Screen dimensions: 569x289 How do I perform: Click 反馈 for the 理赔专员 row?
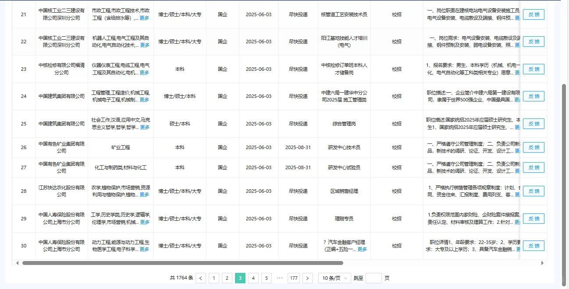pyautogui.click(x=533, y=219)
